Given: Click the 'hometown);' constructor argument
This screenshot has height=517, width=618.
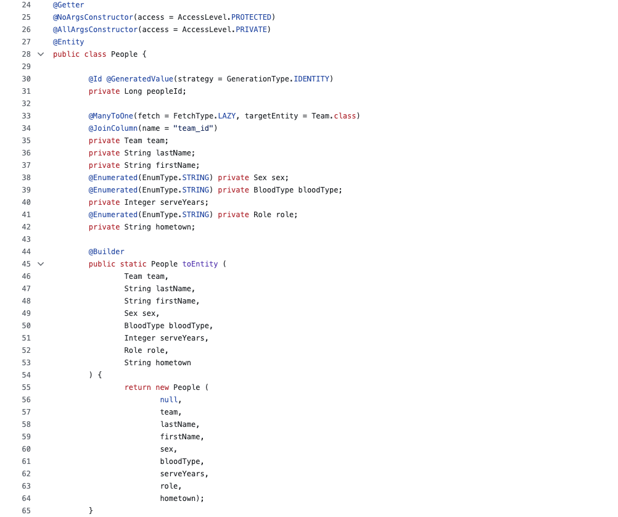Looking at the screenshot, I should 182,498.
